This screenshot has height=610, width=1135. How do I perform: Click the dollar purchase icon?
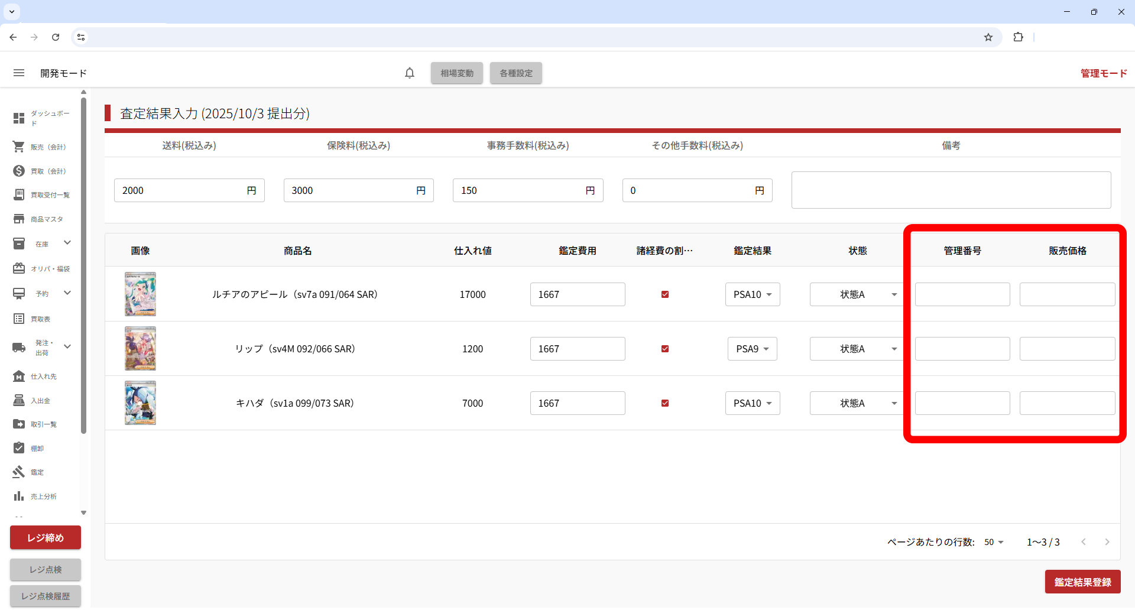coord(19,171)
